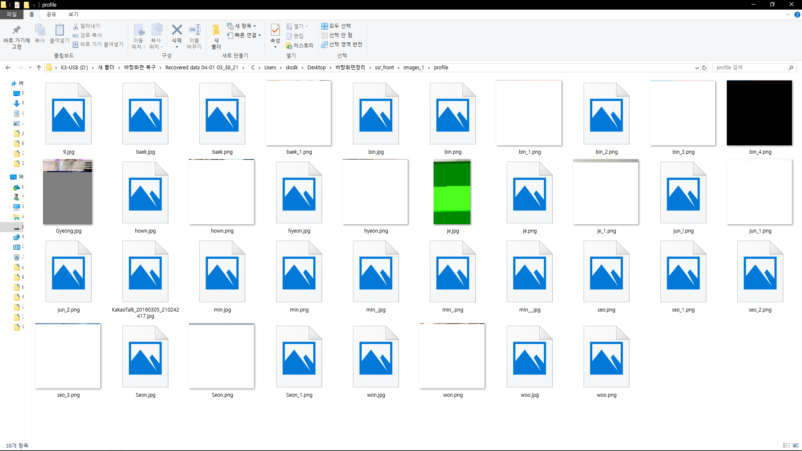
Task: Click the Quick access star in sidebar
Action: click(x=14, y=83)
